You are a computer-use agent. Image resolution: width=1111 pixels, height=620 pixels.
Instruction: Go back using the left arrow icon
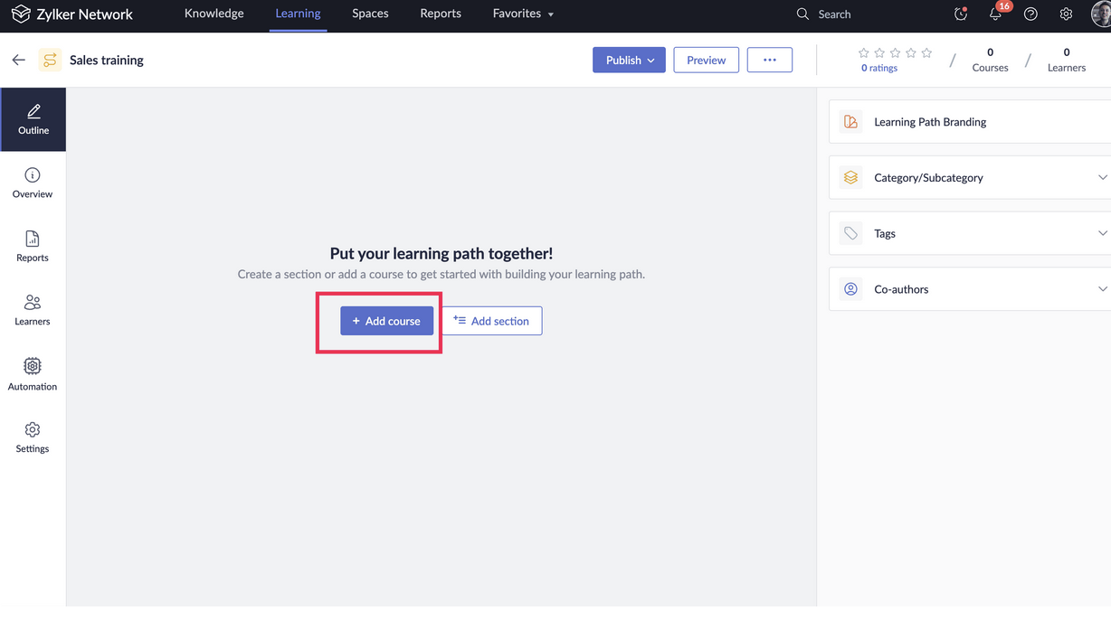18,60
